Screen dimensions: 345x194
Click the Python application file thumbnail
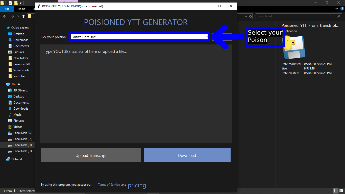294,47
